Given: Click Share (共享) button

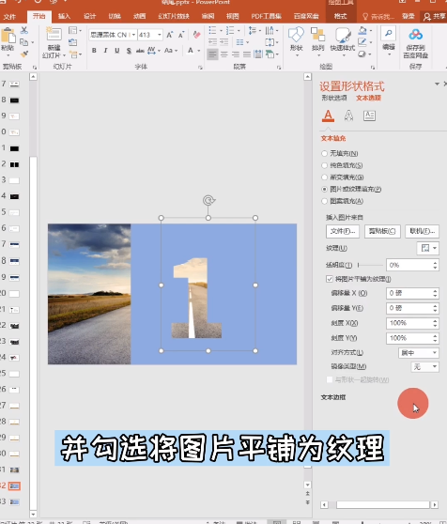Looking at the screenshot, I should coord(434,16).
